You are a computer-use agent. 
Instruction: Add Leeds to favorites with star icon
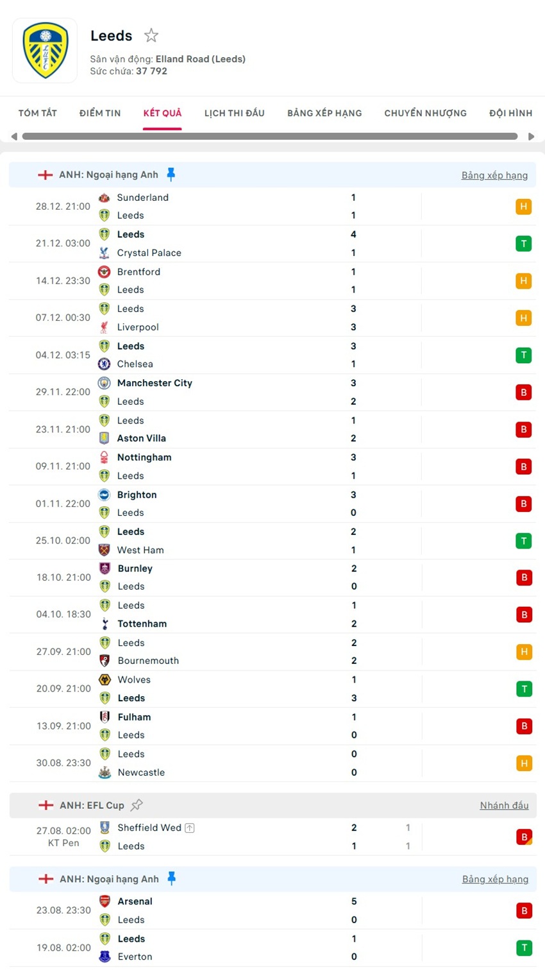point(151,35)
